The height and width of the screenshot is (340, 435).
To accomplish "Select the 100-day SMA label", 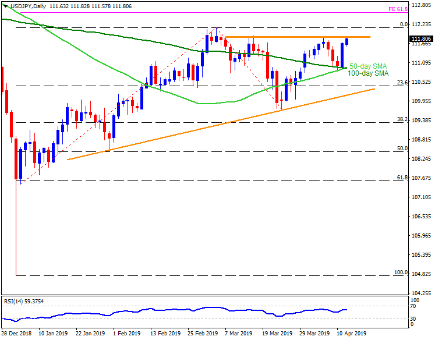I will tap(369, 73).
